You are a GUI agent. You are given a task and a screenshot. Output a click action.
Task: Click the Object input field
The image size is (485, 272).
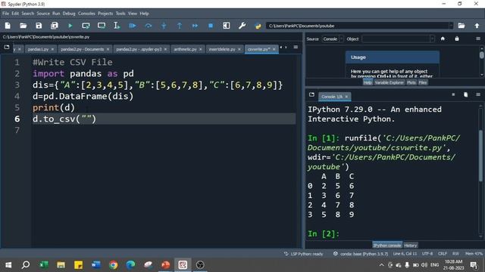396,39
